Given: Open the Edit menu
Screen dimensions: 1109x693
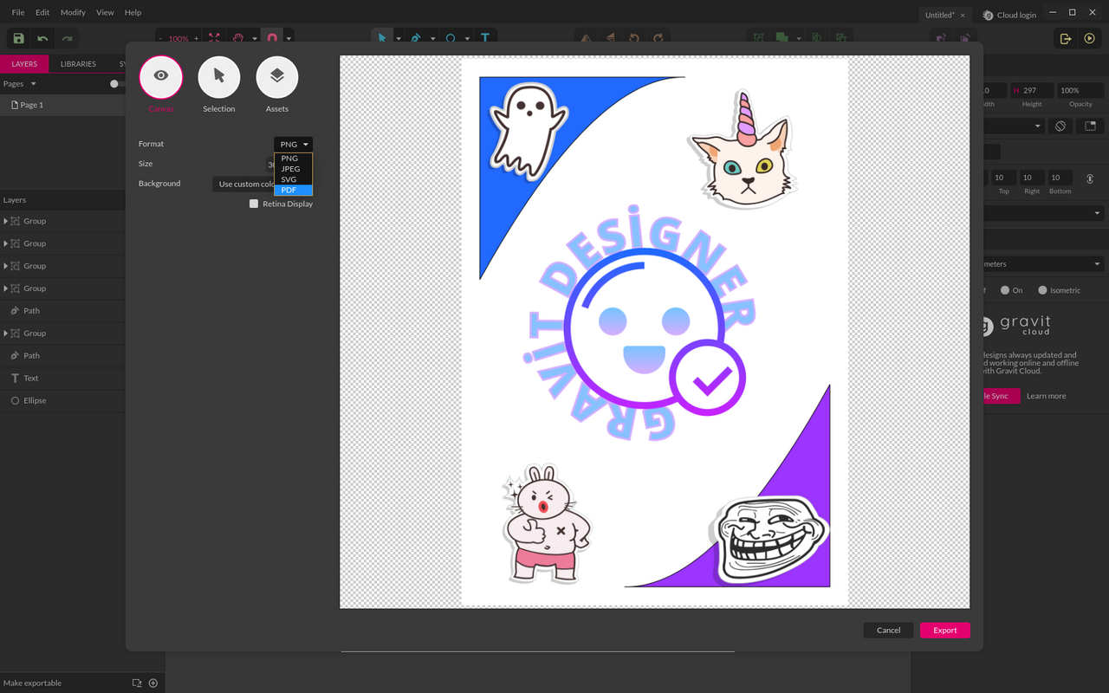Looking at the screenshot, I should (42, 13).
